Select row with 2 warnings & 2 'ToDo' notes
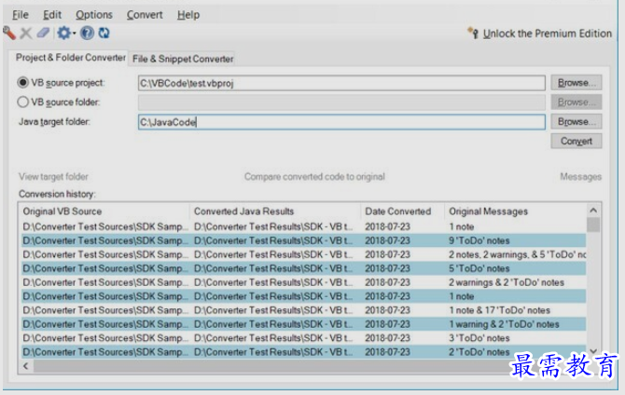The height and width of the screenshot is (395, 625). click(304, 282)
